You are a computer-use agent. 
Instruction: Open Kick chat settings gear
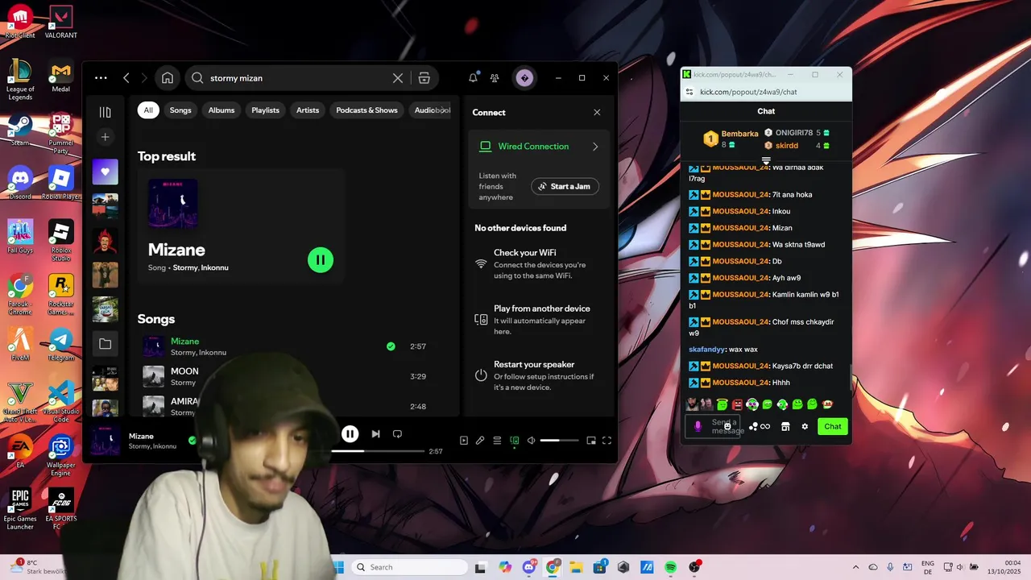pyautogui.click(x=804, y=426)
